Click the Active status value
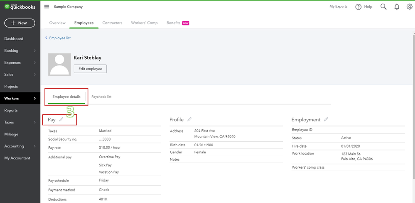The height and width of the screenshot is (203, 415). (x=346, y=138)
